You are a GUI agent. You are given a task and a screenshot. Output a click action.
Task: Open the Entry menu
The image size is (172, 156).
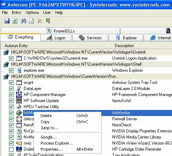click(16, 12)
